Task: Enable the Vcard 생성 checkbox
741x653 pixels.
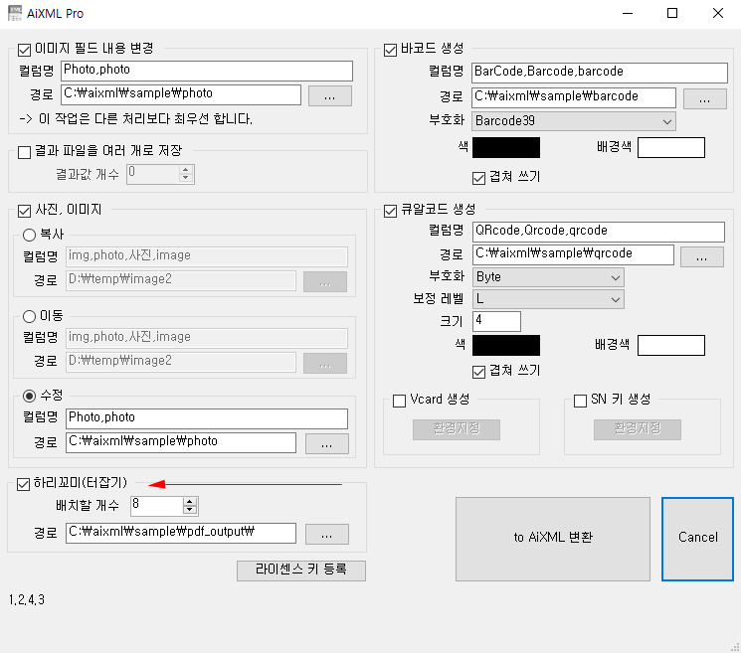Action: (x=400, y=401)
